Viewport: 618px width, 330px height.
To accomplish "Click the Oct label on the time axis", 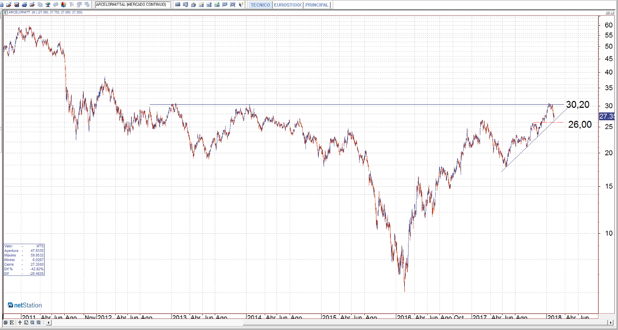I will click(458, 317).
